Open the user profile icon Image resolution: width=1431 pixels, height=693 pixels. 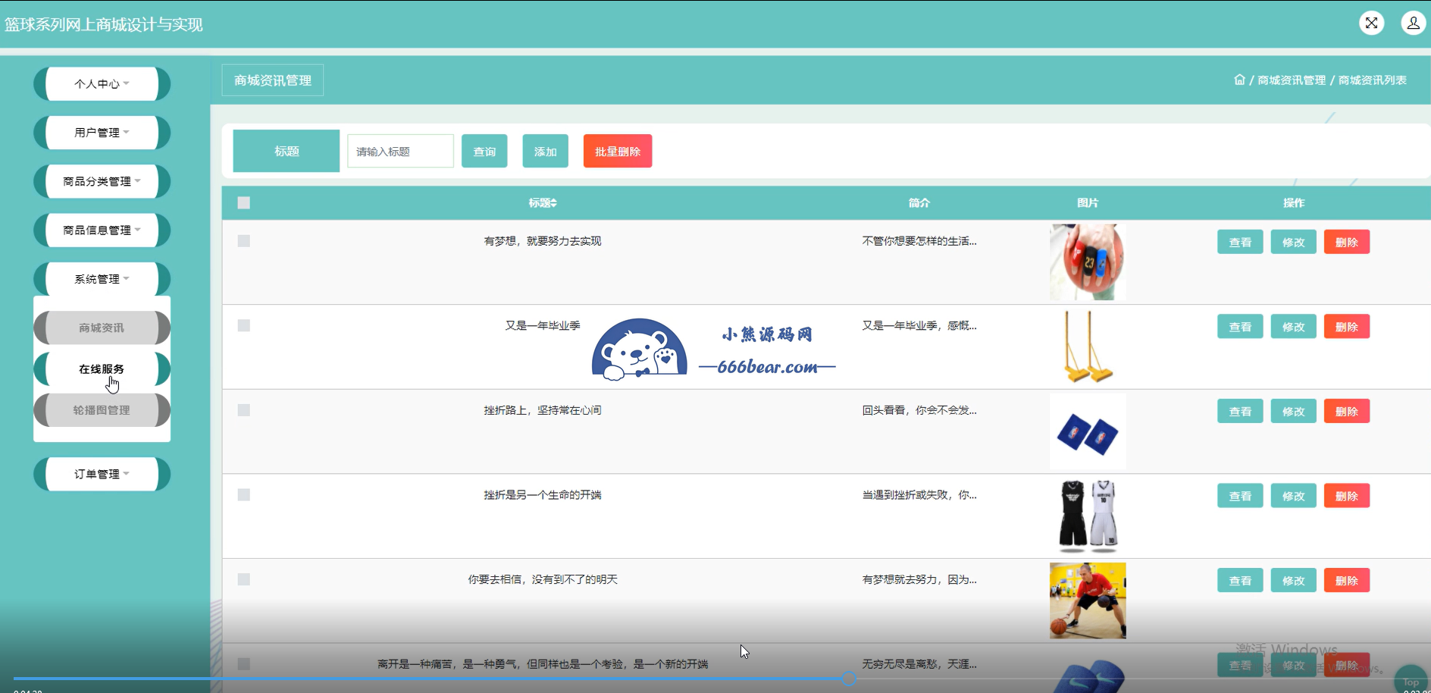tap(1413, 24)
